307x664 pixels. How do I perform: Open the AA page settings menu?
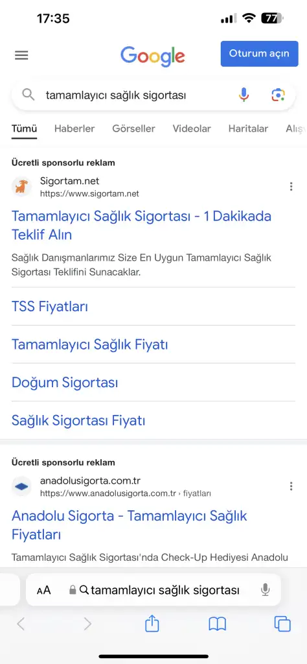(43, 590)
